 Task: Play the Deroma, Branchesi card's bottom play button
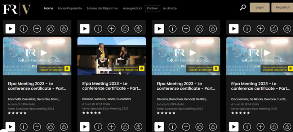159,127
